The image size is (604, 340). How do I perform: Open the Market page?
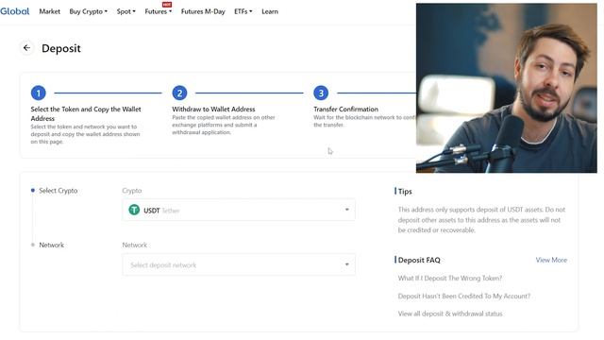click(50, 11)
